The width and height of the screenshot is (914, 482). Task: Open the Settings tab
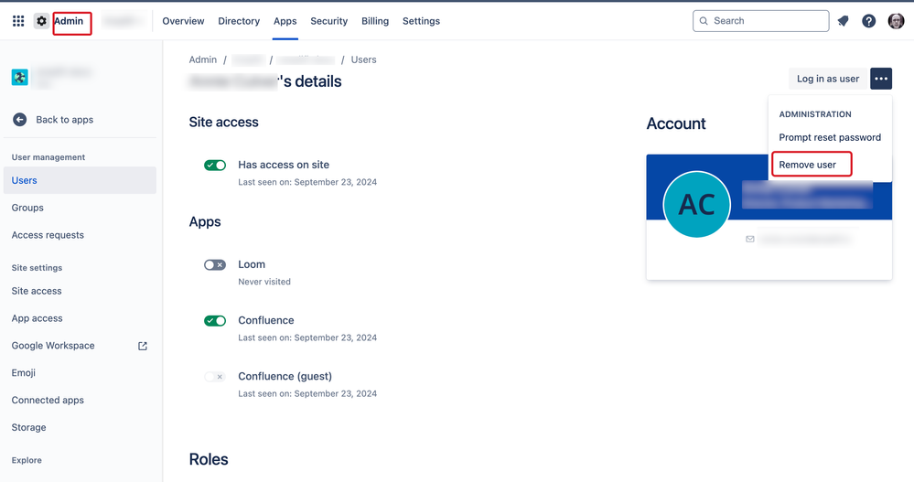click(421, 21)
